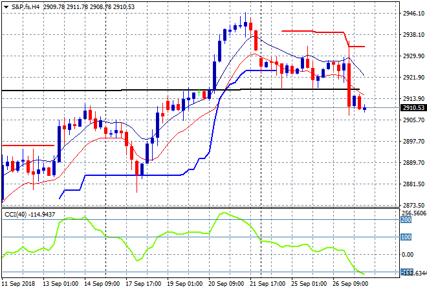
Task: Click the 17 Sep 17:00 time label
Action: tap(143, 284)
